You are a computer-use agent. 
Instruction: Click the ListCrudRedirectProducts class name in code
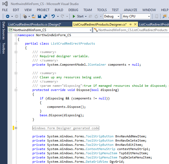coord(73,44)
